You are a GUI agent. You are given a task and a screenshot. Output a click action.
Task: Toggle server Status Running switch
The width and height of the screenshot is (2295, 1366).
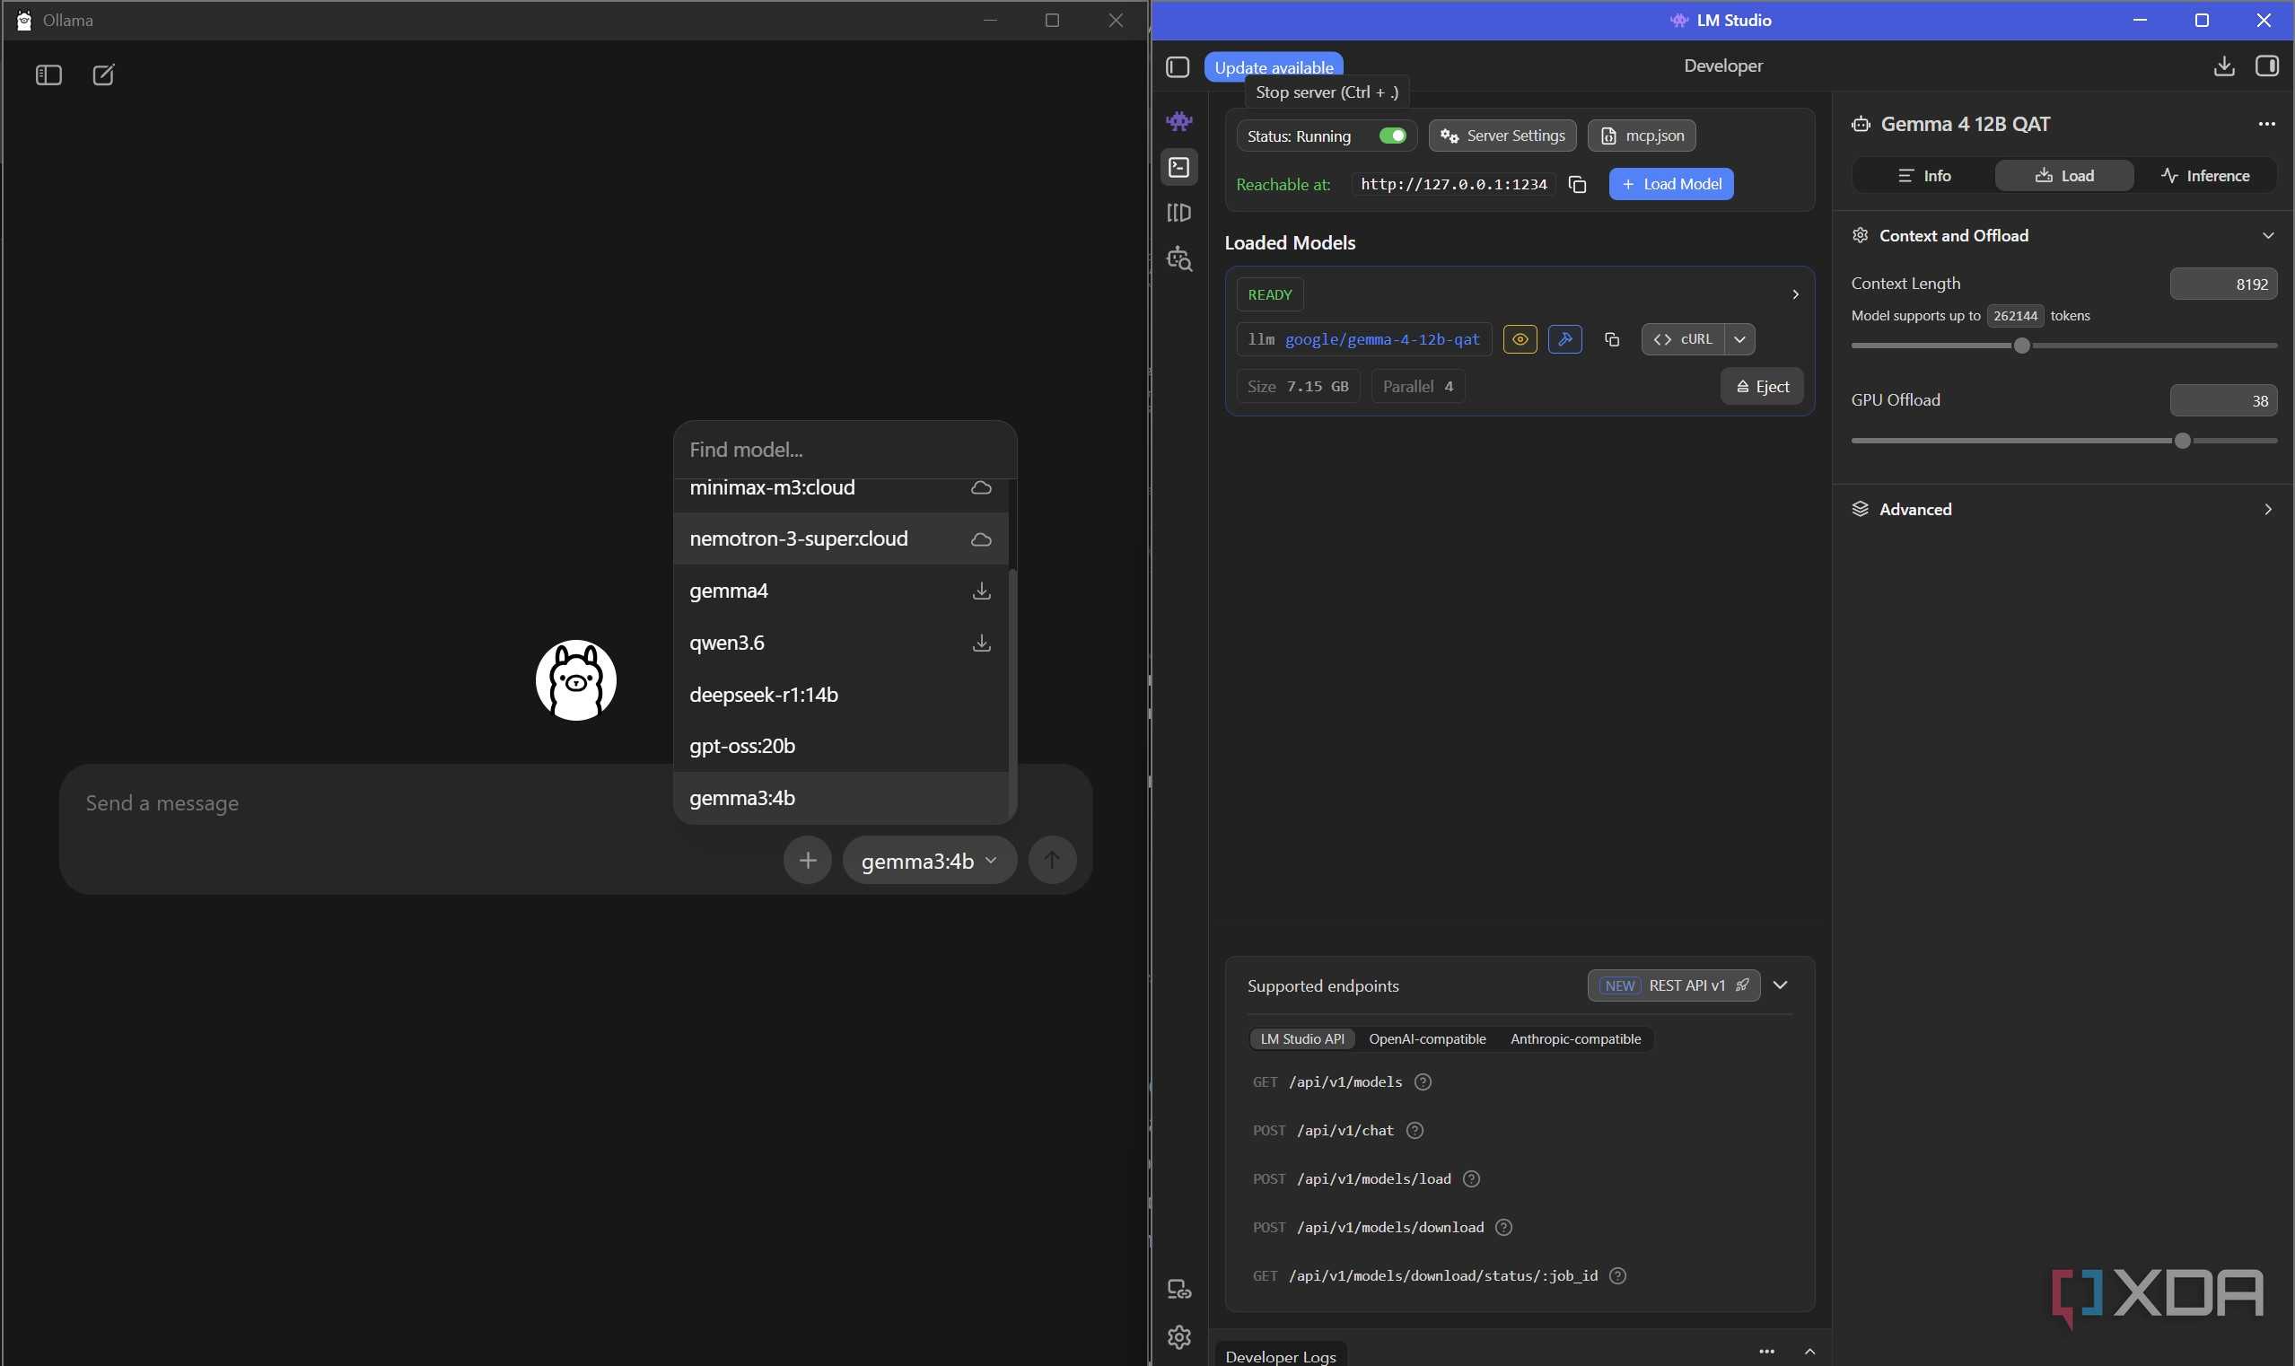click(x=1392, y=136)
